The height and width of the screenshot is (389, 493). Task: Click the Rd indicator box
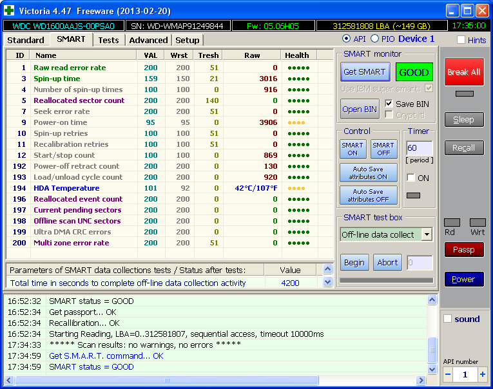pos(452,222)
